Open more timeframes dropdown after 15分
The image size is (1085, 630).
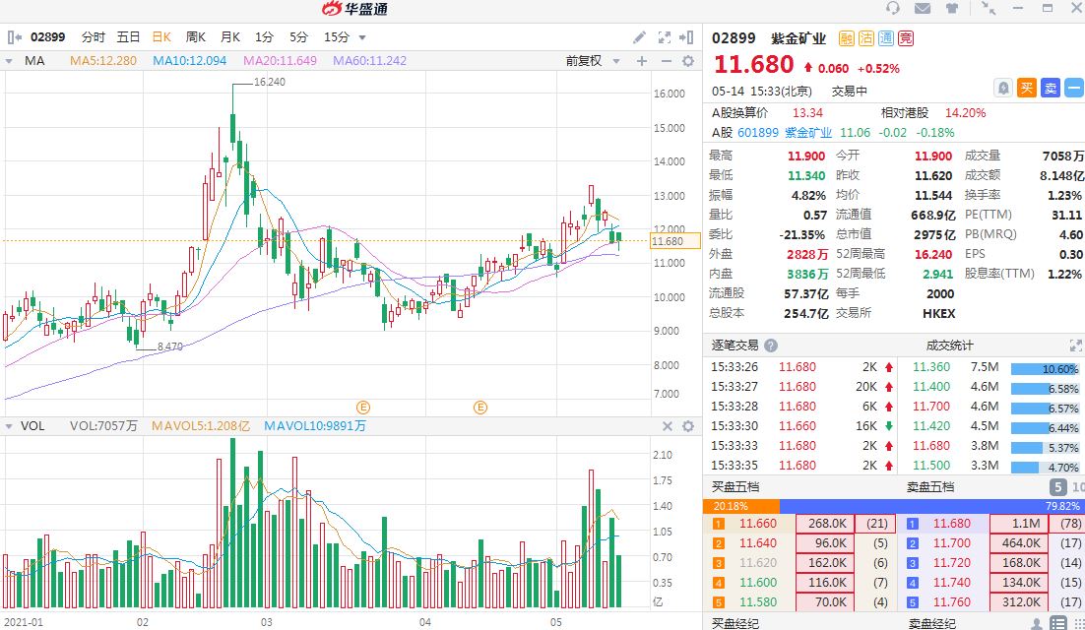[362, 38]
